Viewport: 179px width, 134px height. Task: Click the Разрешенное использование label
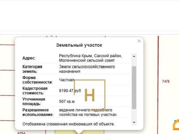tap(38, 112)
